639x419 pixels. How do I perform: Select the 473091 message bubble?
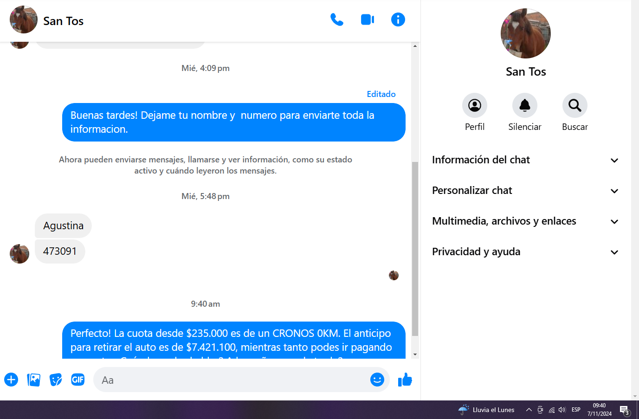tap(60, 251)
